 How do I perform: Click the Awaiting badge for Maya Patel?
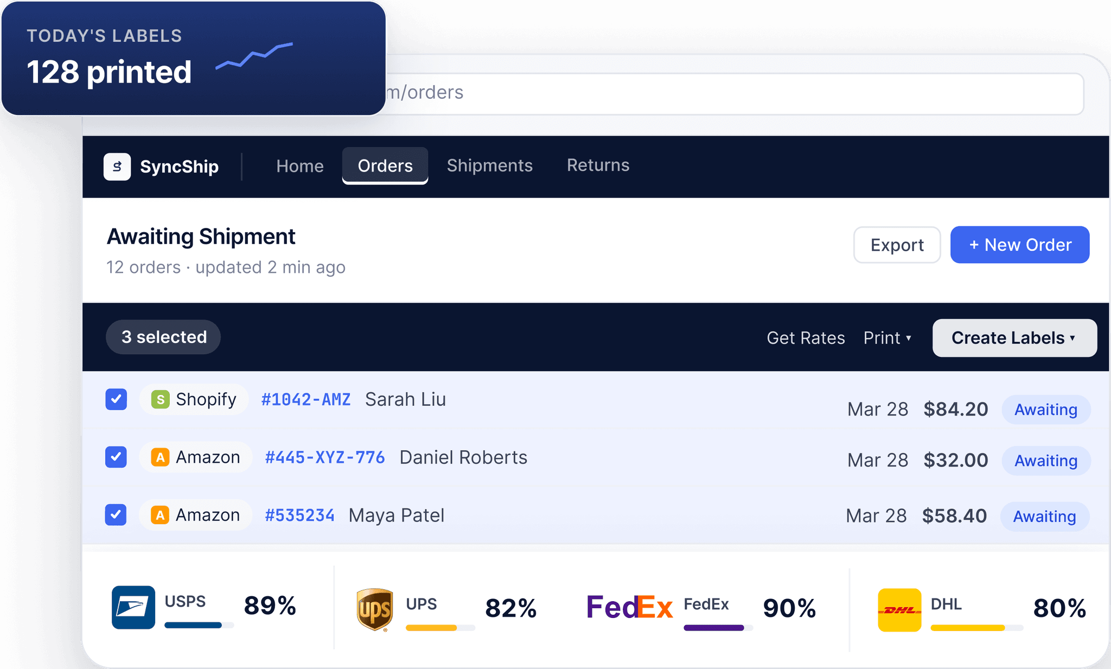pos(1044,517)
